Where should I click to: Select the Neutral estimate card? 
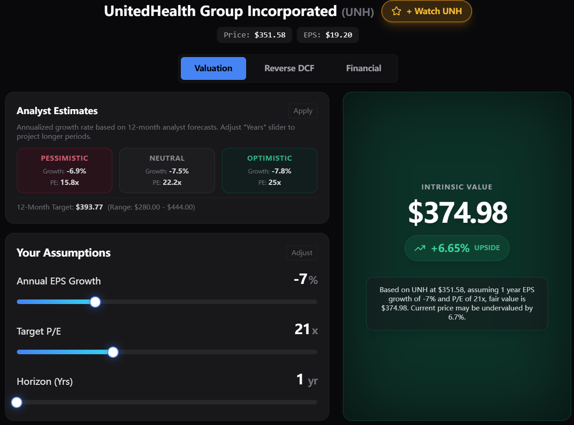pyautogui.click(x=167, y=170)
